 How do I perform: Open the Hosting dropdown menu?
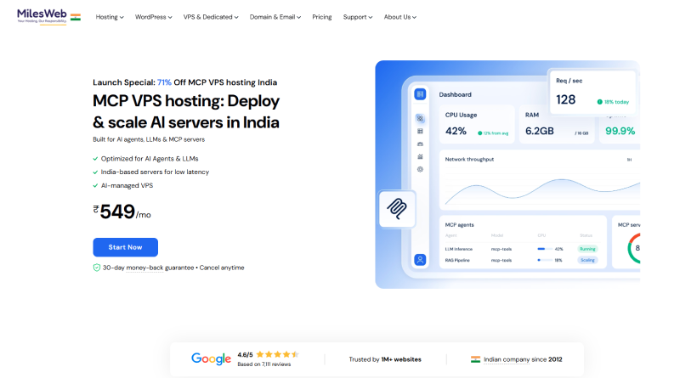110,17
